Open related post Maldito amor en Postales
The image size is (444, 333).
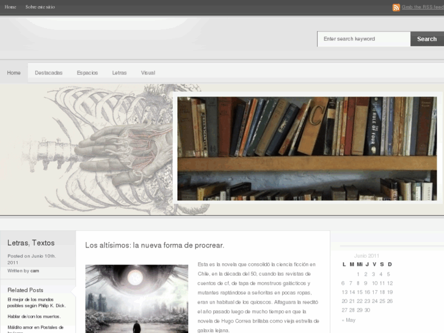tap(35, 329)
